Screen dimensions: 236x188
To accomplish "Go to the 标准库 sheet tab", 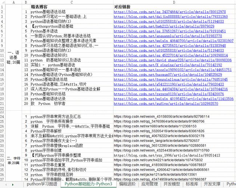I will coord(192,184).
